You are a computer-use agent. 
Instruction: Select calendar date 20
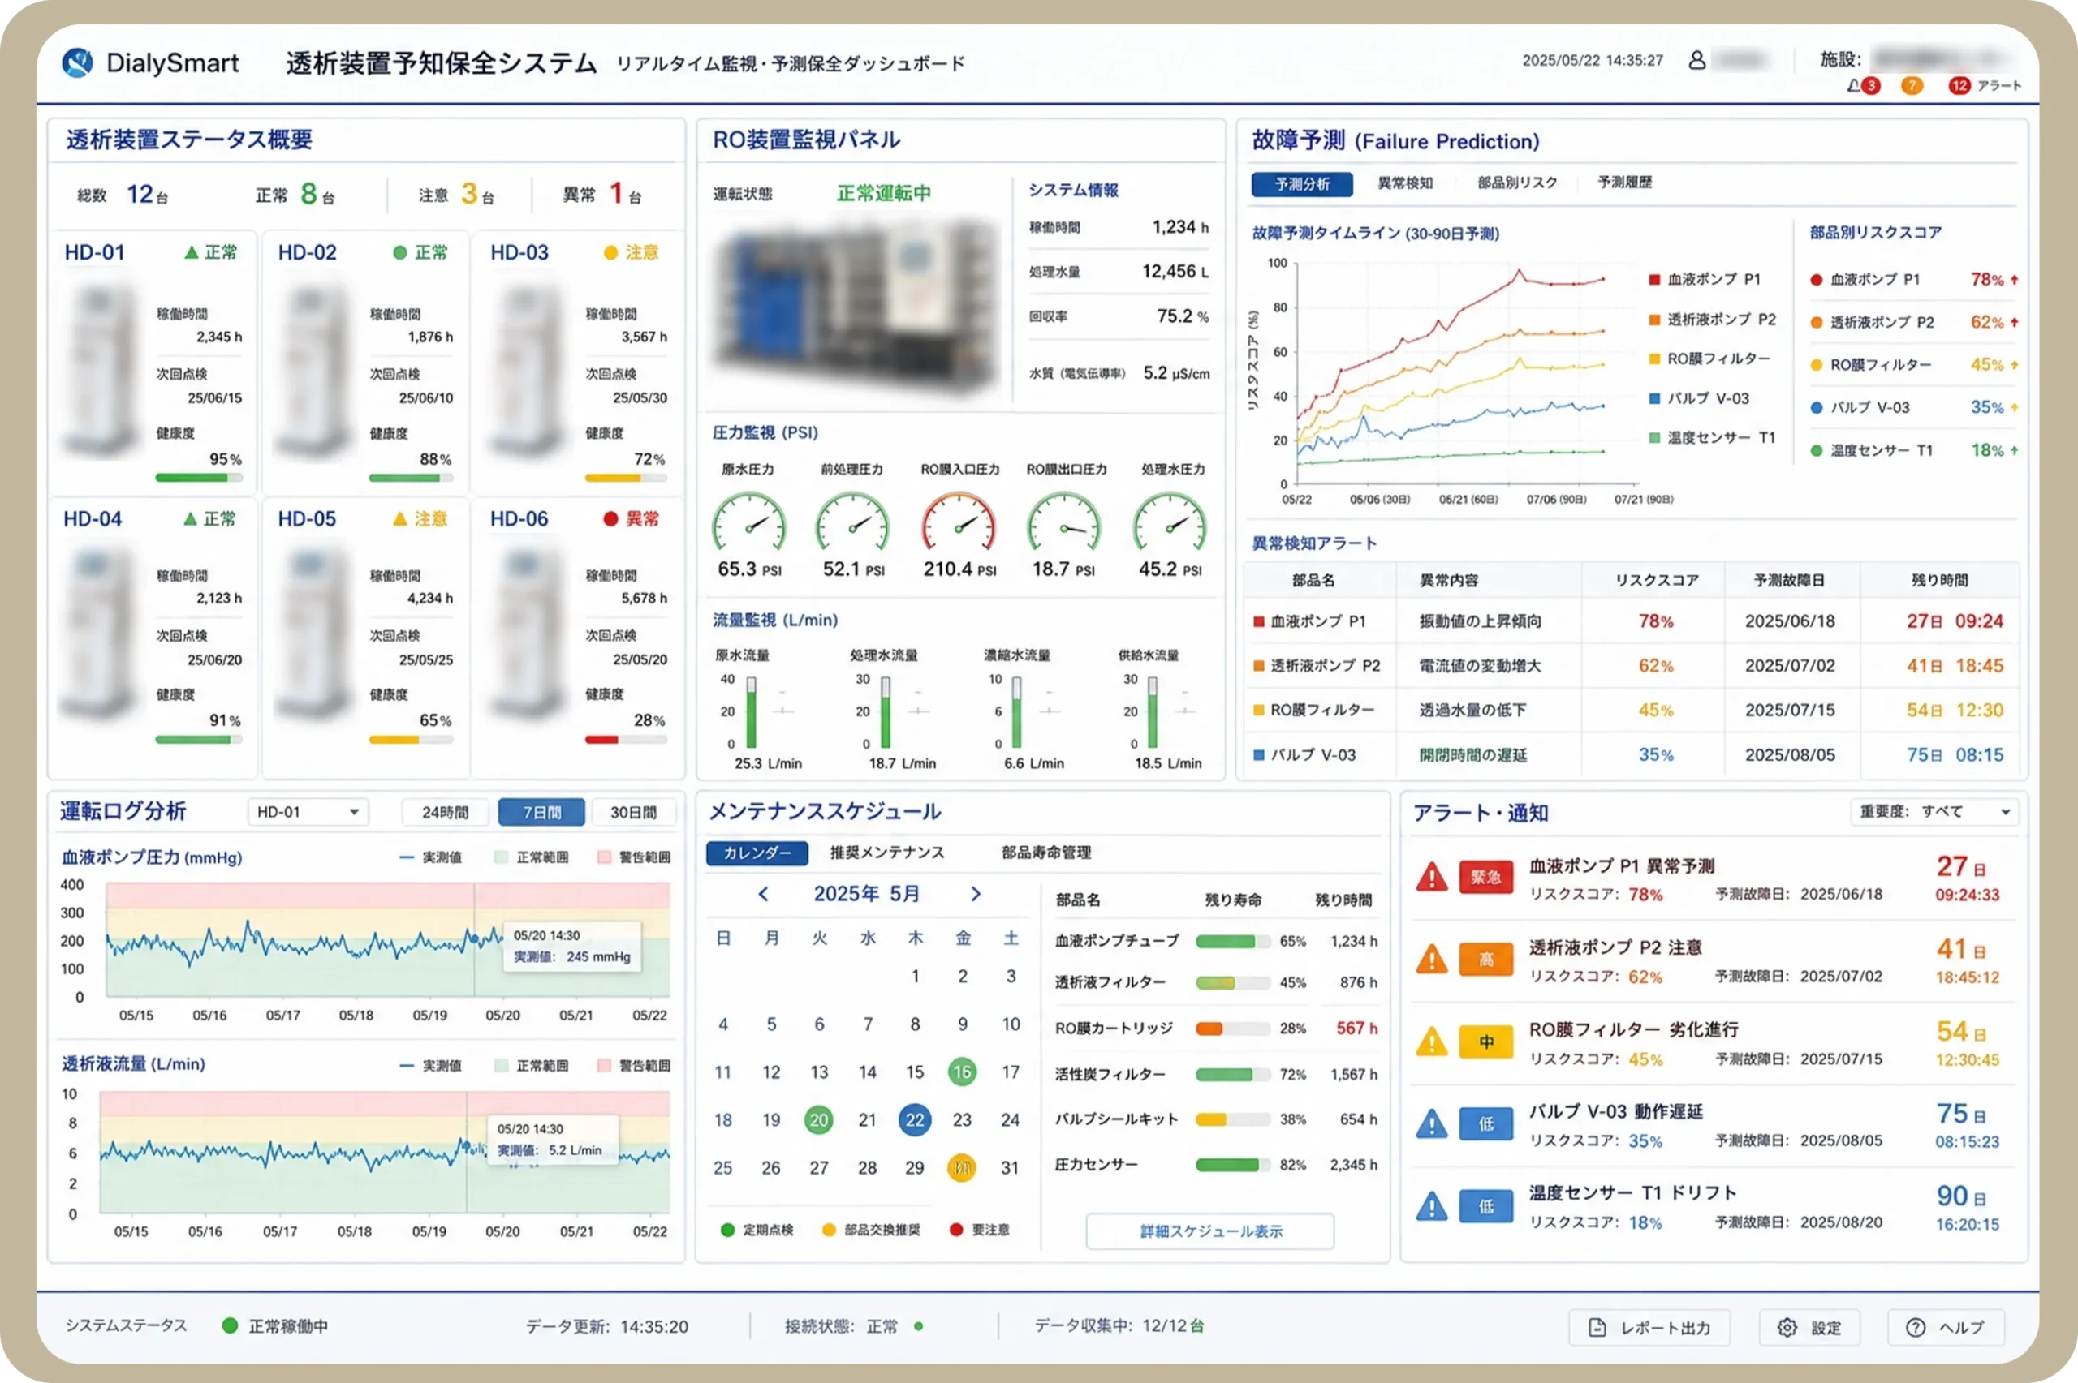819,1119
